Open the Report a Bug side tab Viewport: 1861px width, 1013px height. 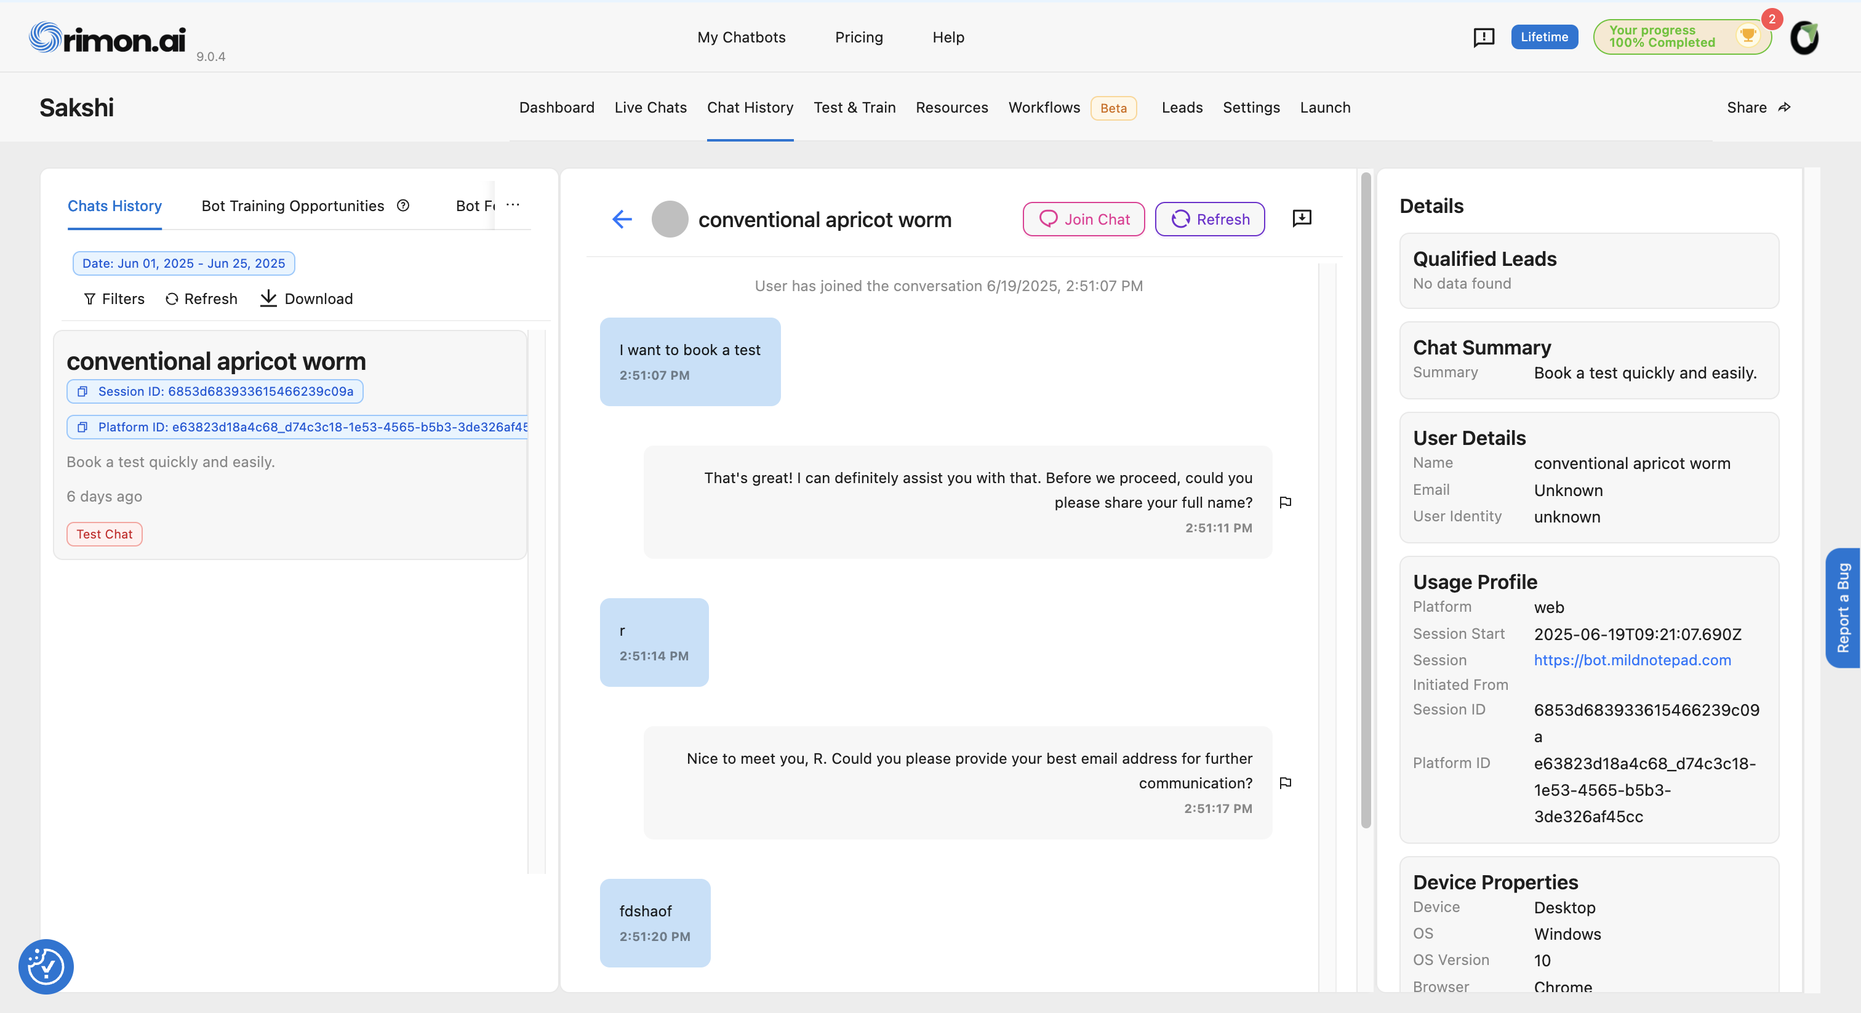tap(1843, 607)
